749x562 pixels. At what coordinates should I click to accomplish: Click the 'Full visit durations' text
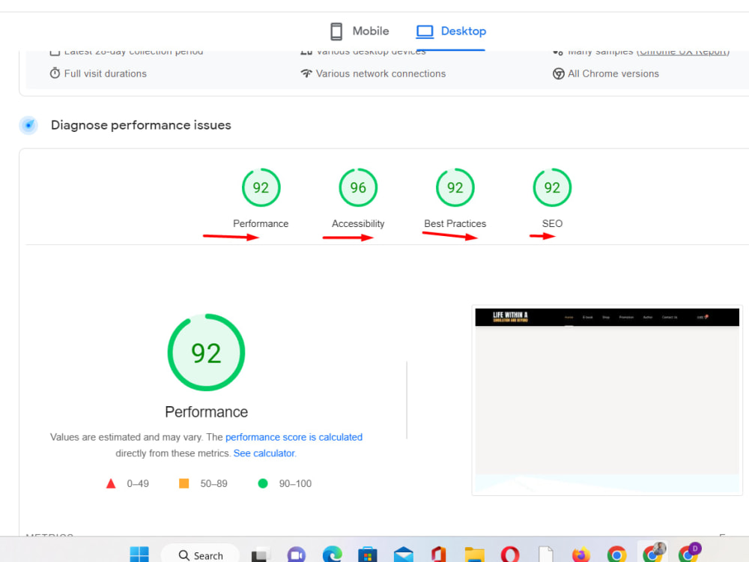coord(106,73)
